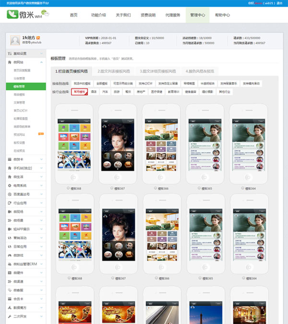Select the 模板364 radio in the top row
288x324 pixels.
coord(242,188)
